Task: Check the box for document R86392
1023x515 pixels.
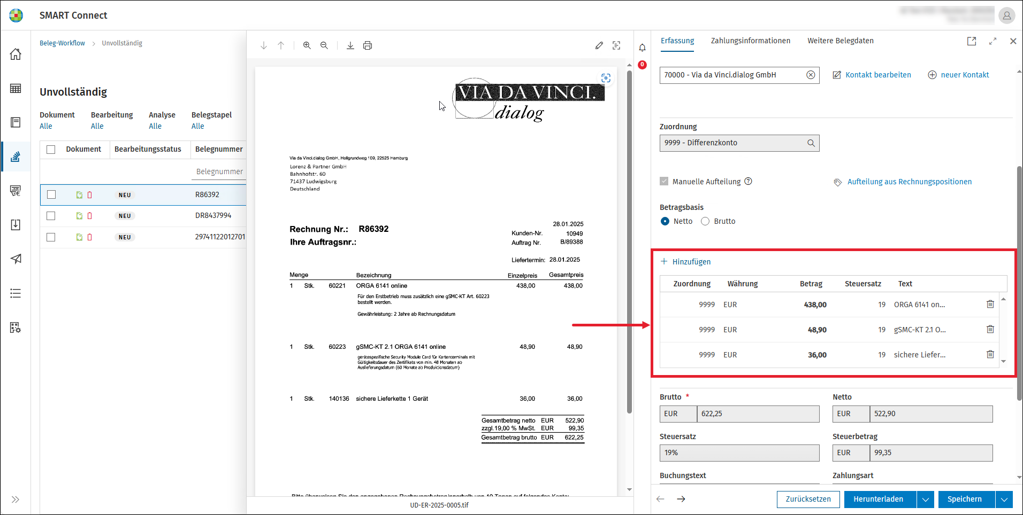Action: click(51, 194)
